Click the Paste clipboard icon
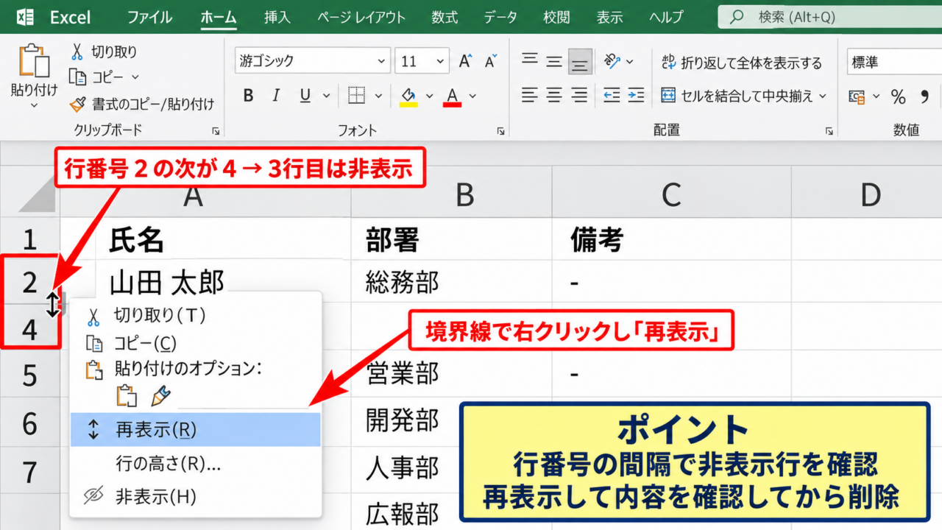Image resolution: width=942 pixels, height=530 pixels. pyautogui.click(x=33, y=61)
